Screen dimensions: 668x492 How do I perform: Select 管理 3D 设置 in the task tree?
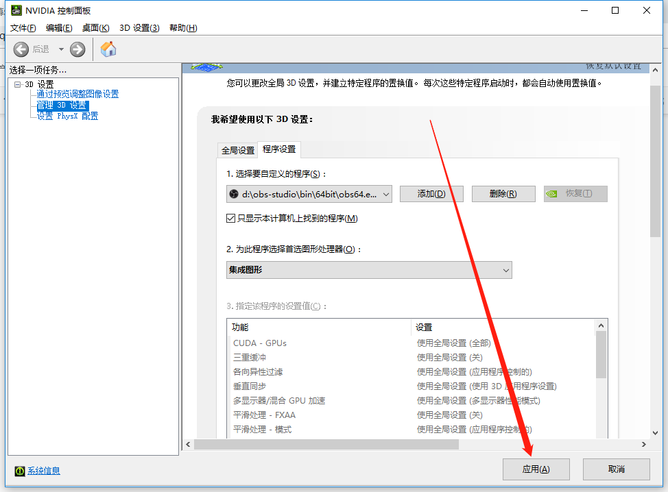(x=62, y=105)
